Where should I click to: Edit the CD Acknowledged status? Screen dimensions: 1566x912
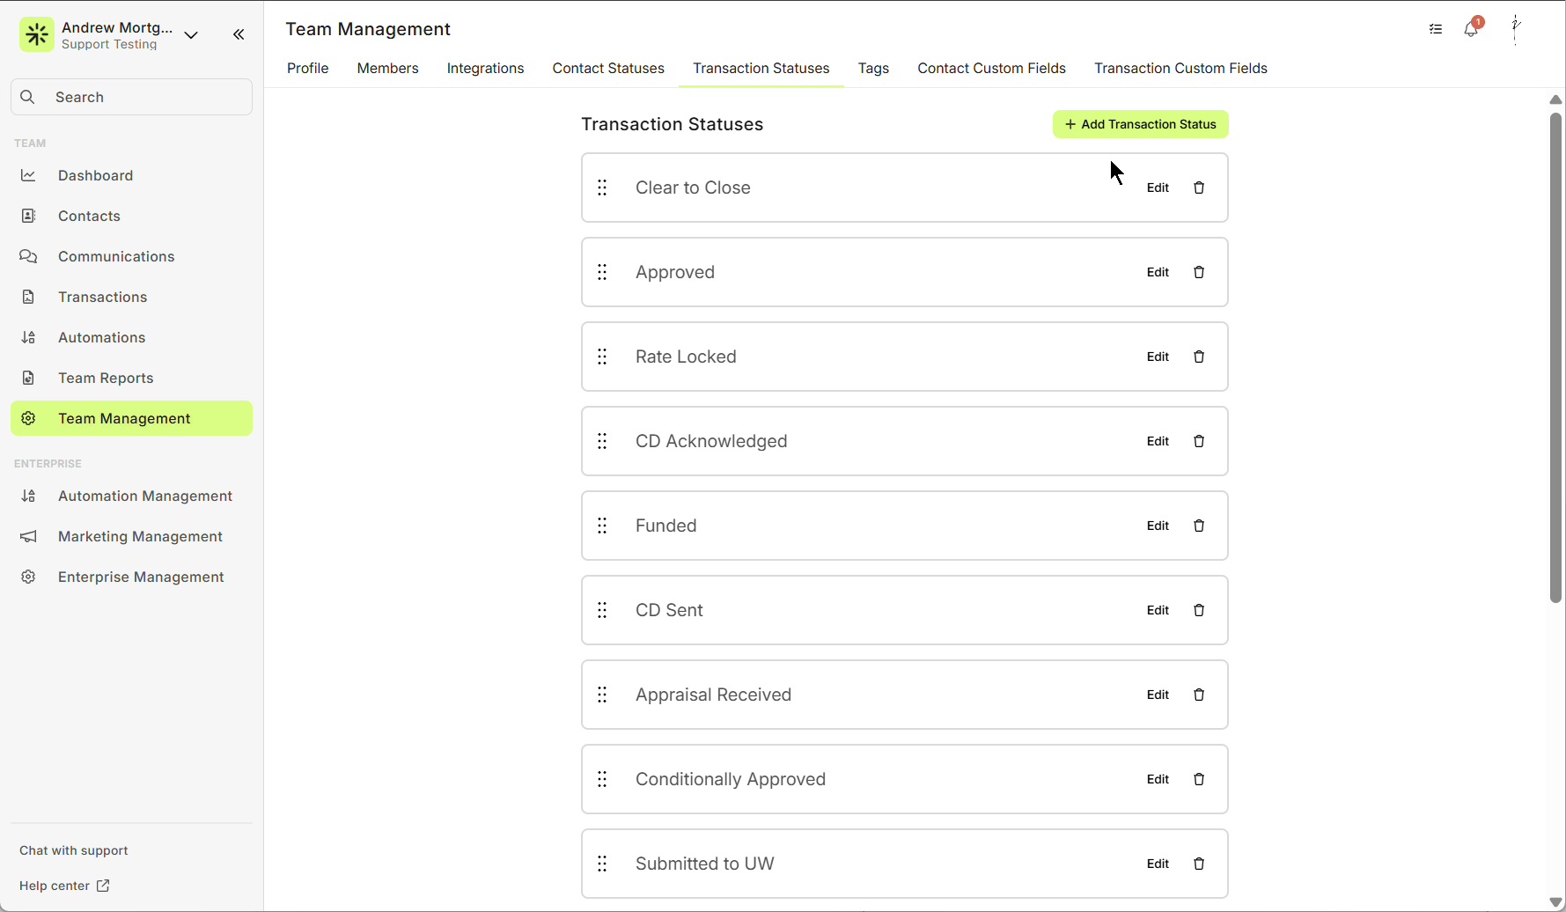tap(1158, 441)
